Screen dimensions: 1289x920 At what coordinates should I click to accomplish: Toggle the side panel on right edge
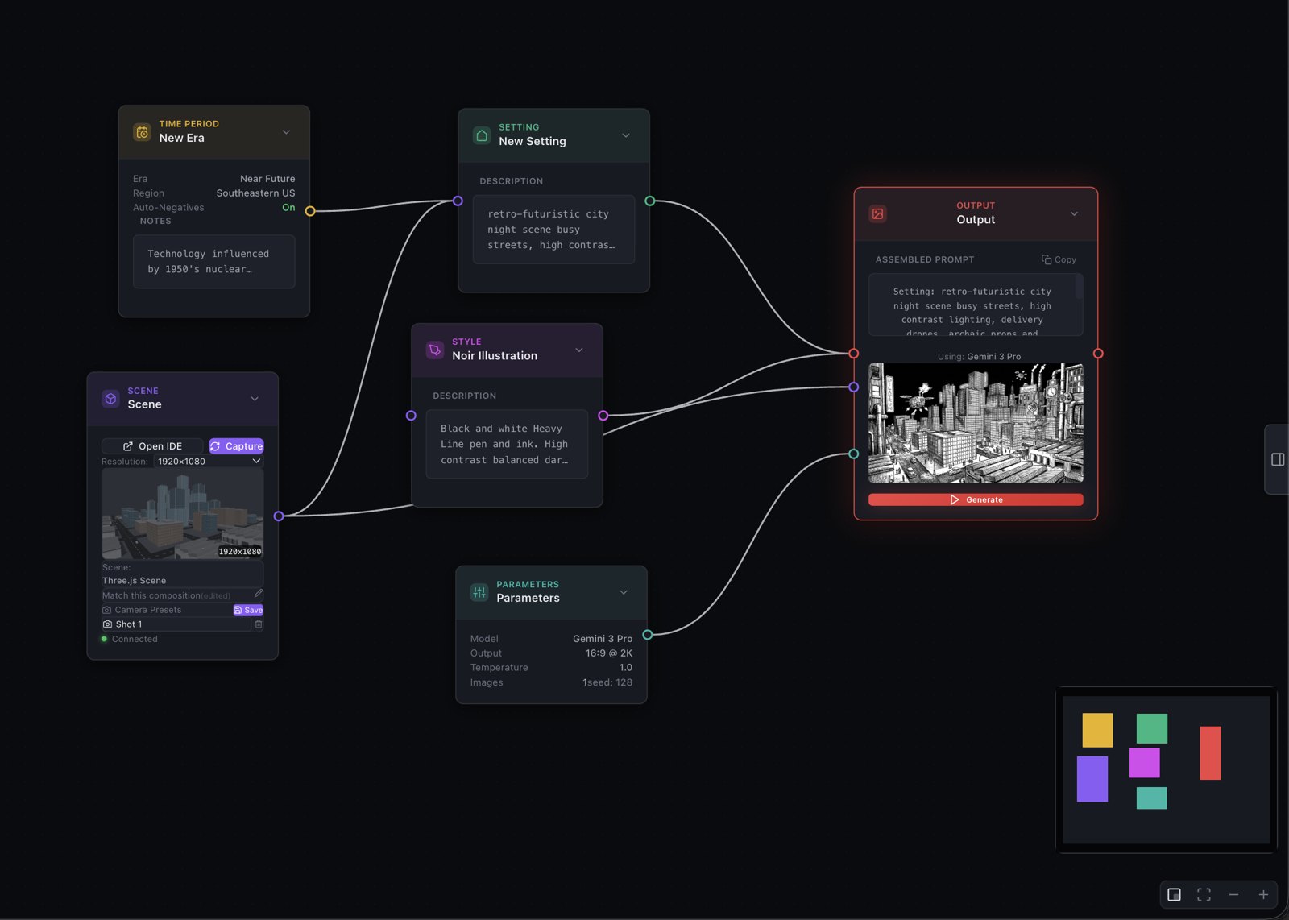click(x=1278, y=459)
